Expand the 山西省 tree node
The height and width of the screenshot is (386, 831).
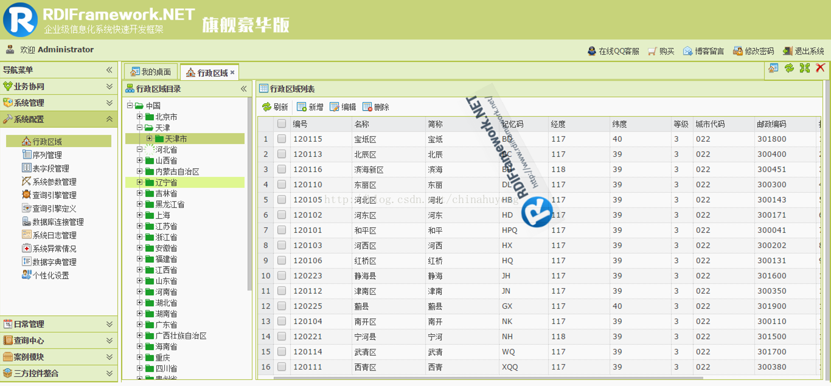point(140,160)
